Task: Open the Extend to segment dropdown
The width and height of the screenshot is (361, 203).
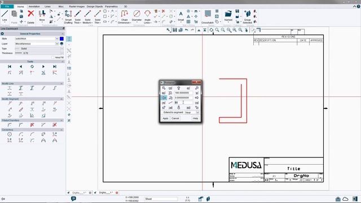Action: (x=197, y=112)
